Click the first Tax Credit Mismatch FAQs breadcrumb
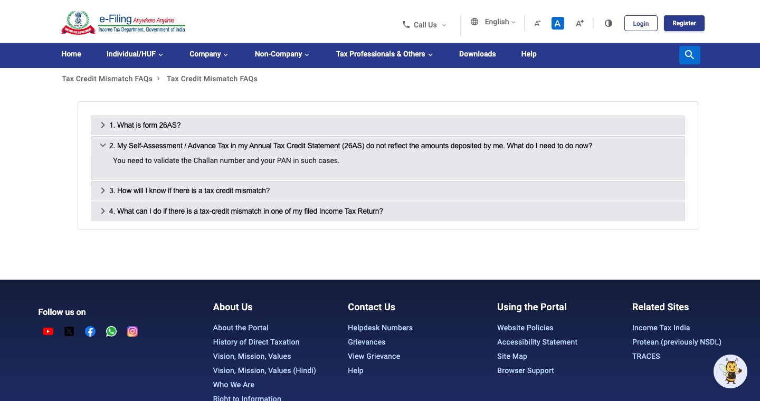Image resolution: width=760 pixels, height=401 pixels. (x=107, y=79)
